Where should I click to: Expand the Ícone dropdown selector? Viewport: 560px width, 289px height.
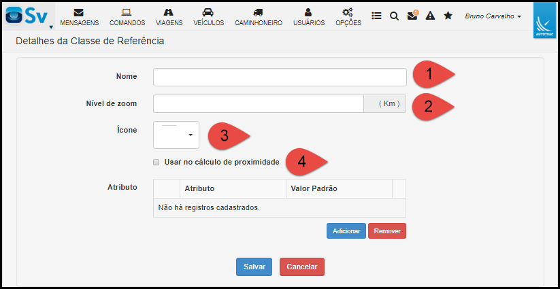click(x=176, y=135)
